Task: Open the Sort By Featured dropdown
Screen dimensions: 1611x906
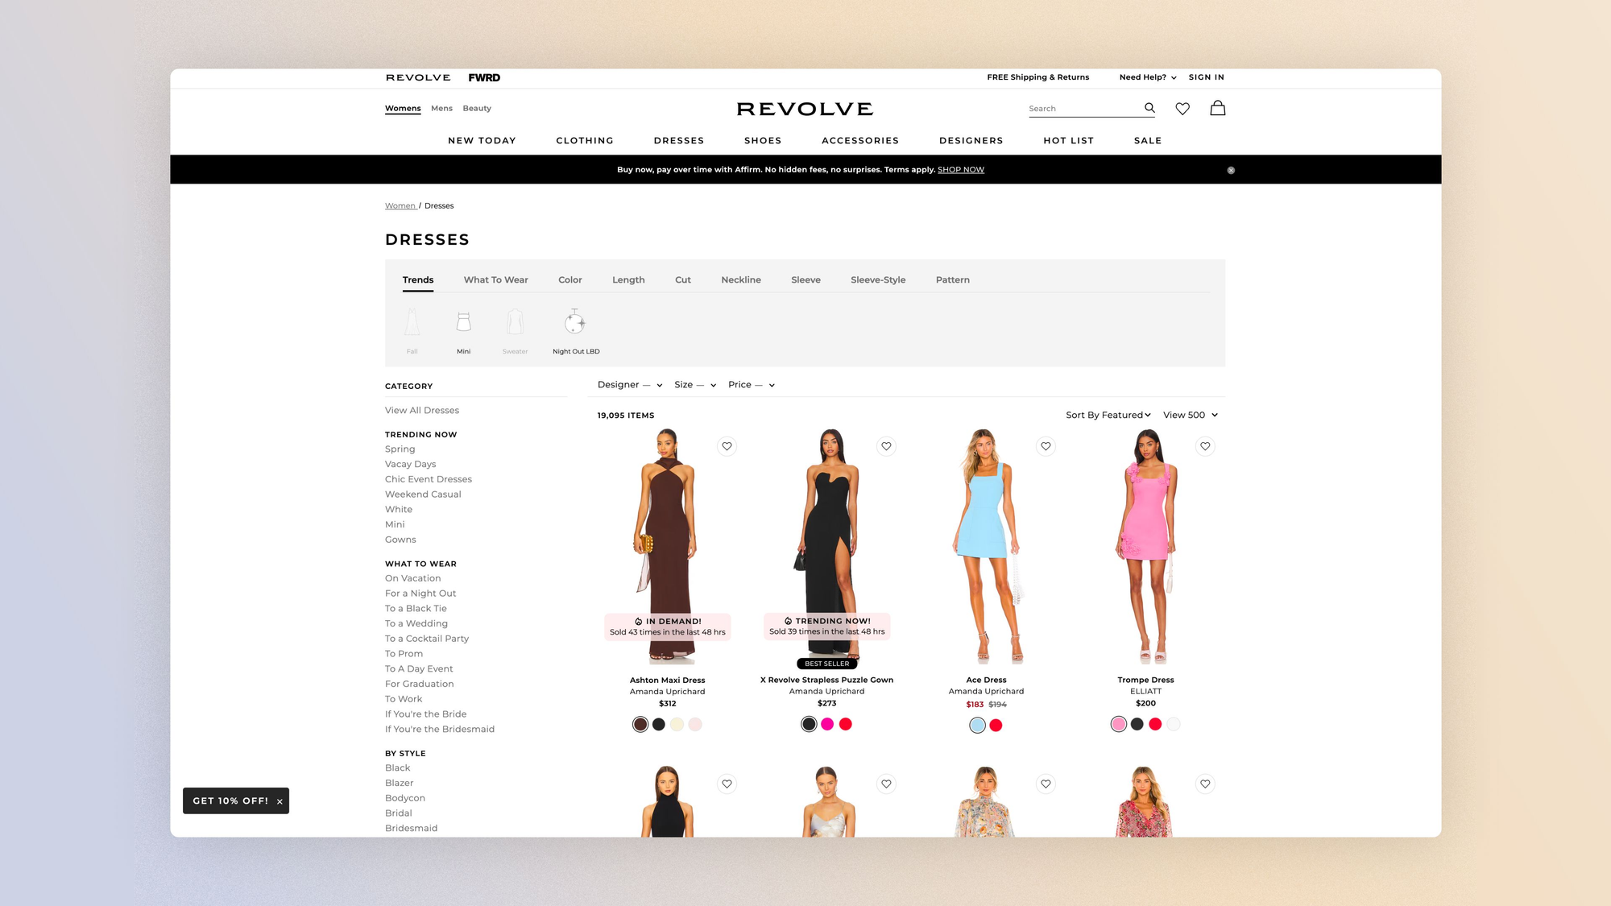Action: click(x=1108, y=415)
